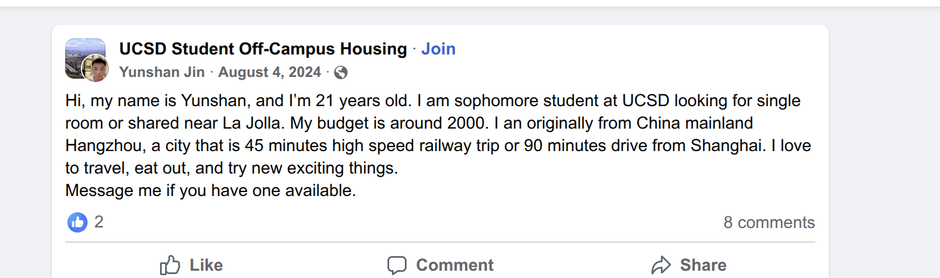
Task: Open Yunshan Jin's profile via author name
Action: [x=162, y=72]
